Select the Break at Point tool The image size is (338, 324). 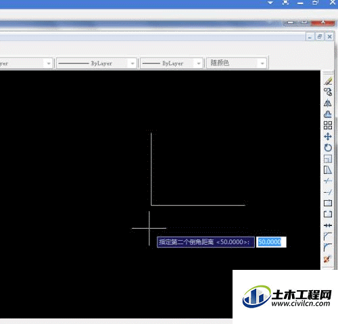pos(328,203)
